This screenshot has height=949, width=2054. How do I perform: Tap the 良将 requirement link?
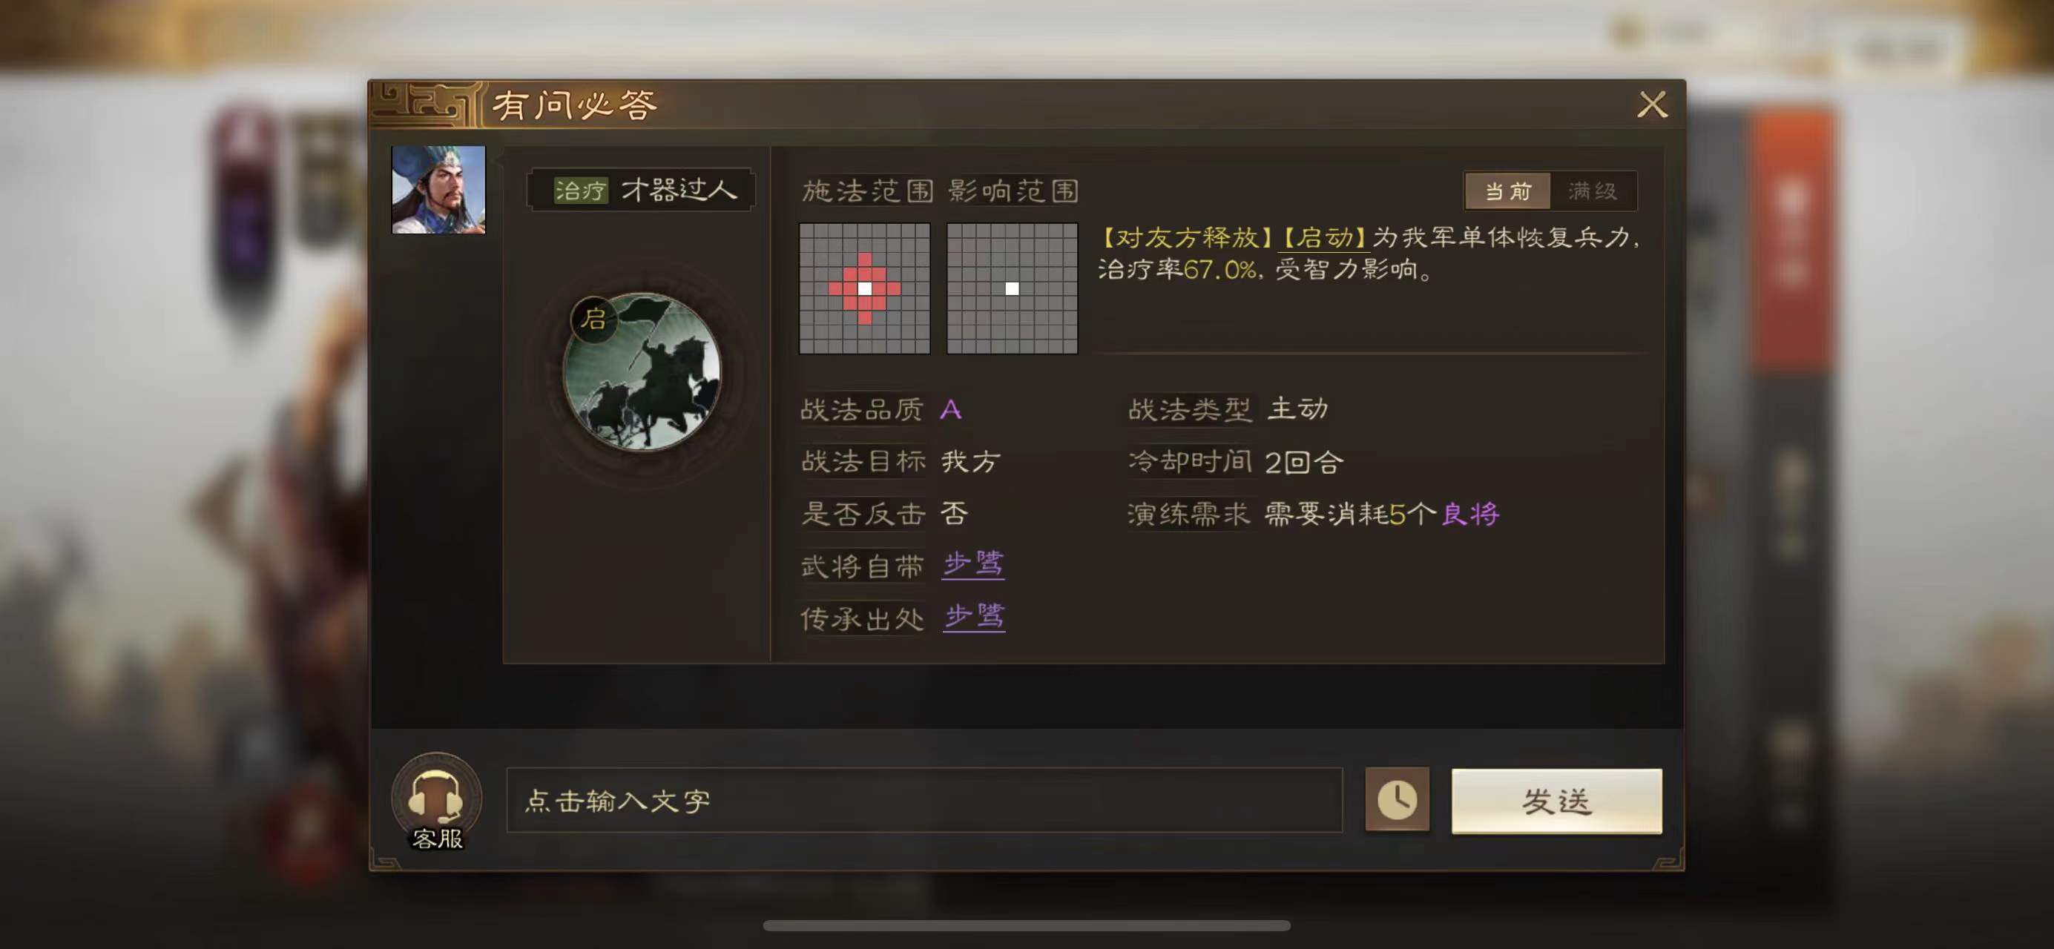point(1470,513)
